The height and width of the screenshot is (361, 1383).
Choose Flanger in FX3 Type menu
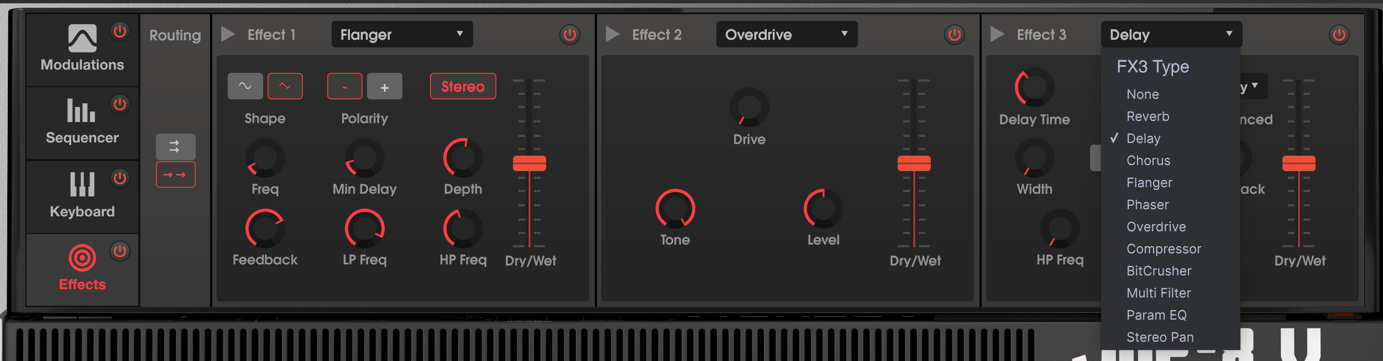point(1171,183)
